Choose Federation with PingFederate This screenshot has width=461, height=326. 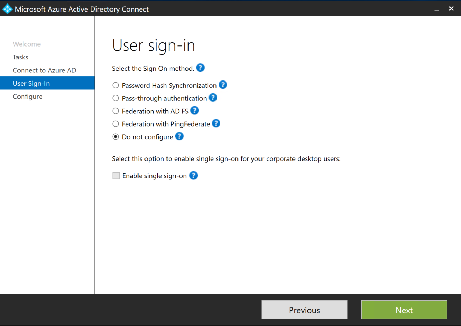115,123
